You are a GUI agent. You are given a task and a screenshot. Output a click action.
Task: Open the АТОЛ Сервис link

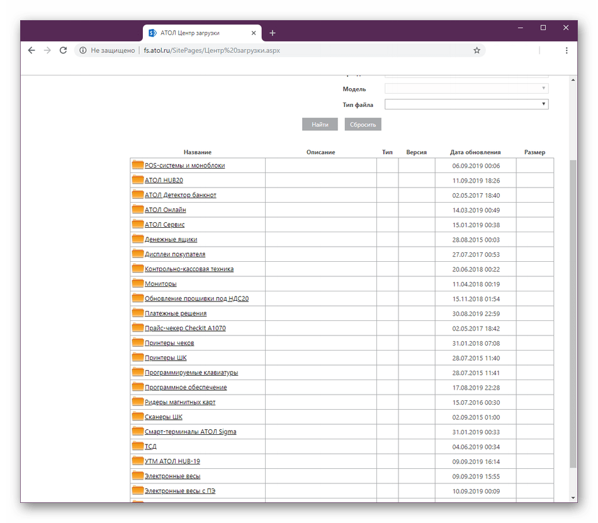click(164, 225)
